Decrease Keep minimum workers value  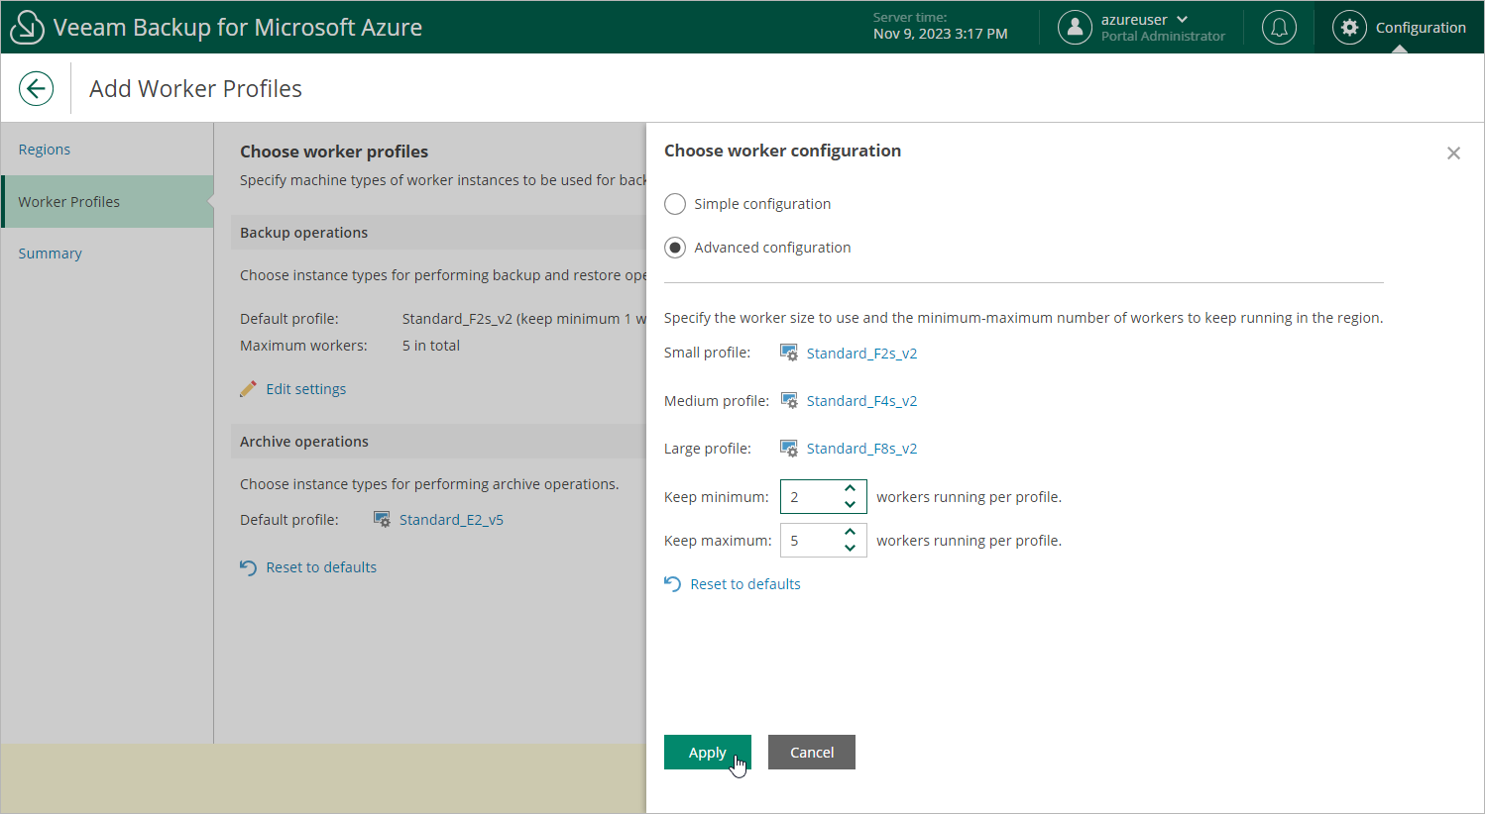point(850,504)
